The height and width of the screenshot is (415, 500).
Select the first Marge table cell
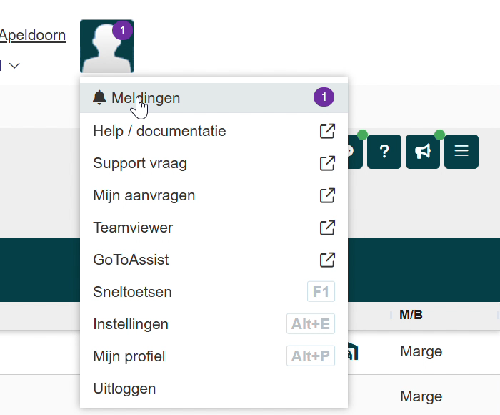pos(421,351)
